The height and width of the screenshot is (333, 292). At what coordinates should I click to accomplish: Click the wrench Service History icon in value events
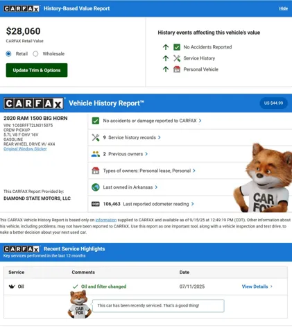(177, 58)
